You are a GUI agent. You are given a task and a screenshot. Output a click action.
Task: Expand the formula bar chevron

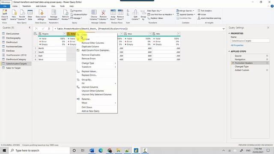tap(223, 29)
